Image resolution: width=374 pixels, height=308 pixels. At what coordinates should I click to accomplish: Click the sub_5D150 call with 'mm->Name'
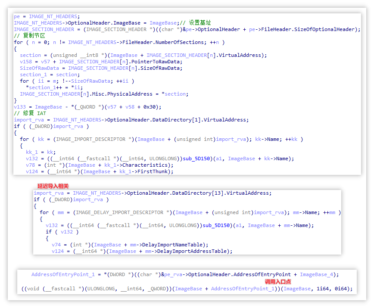click(180, 225)
